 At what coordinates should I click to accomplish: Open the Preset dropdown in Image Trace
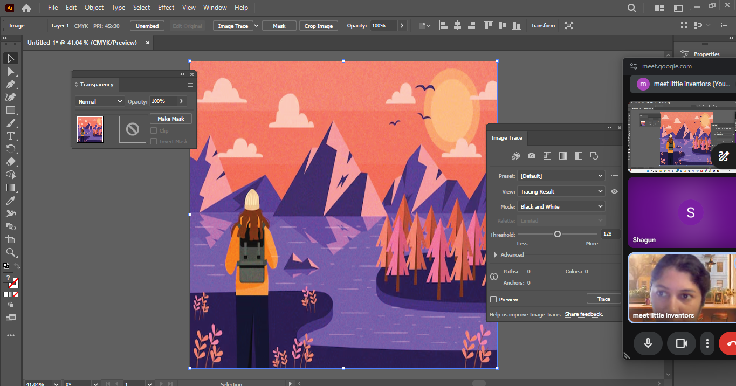coord(561,176)
